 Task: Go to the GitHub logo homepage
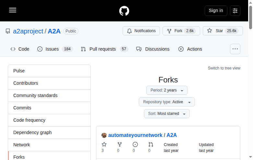tap(124, 11)
